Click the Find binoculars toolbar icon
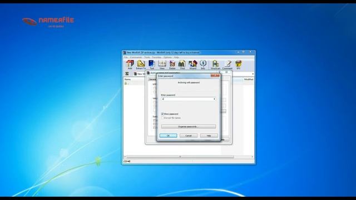This screenshot has width=356, height=200. 182,65
